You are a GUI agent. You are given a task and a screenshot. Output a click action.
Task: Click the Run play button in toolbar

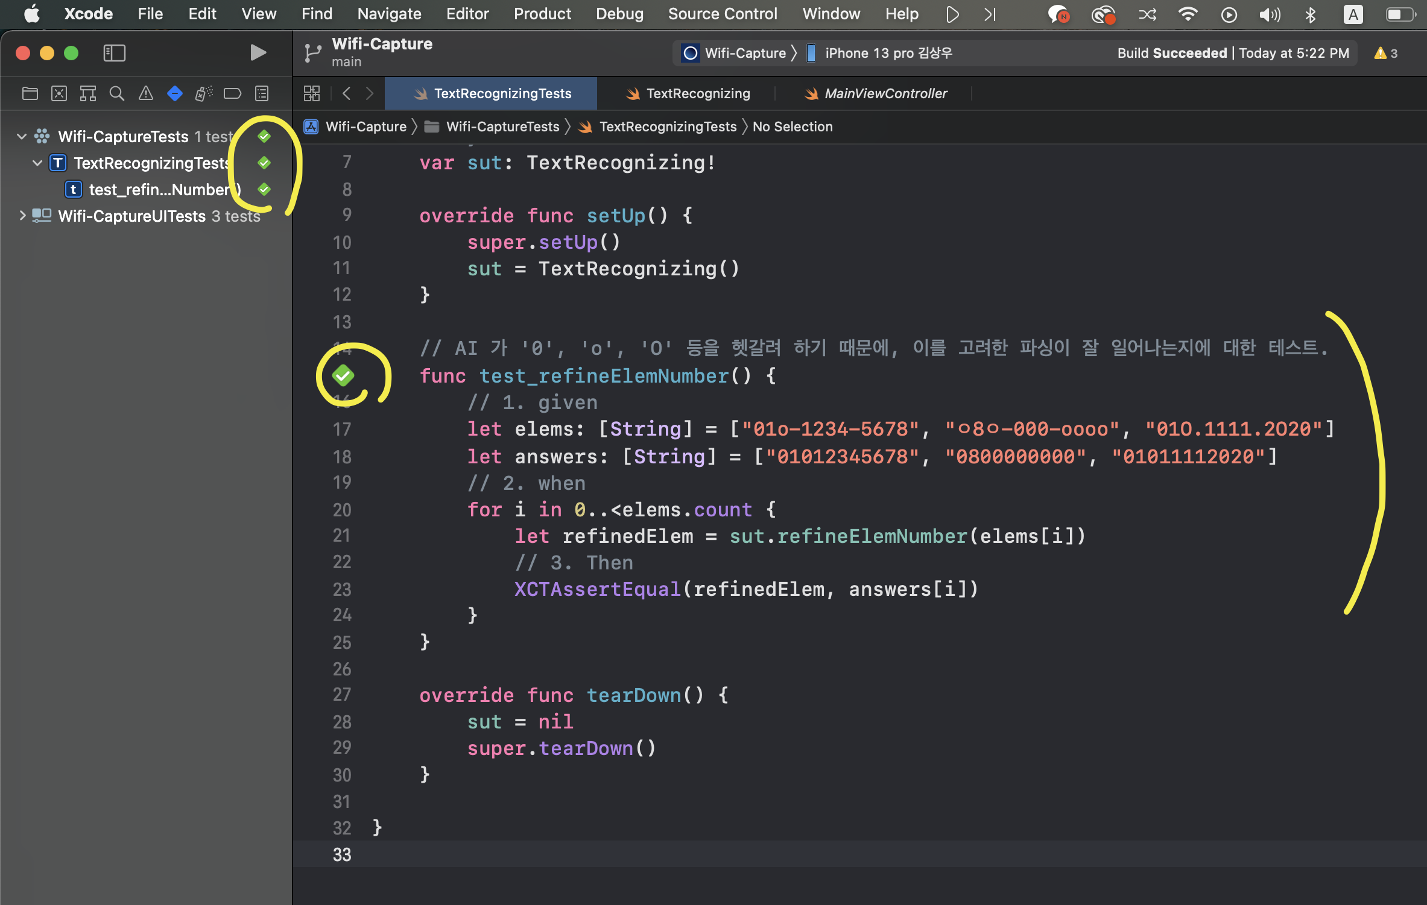[258, 53]
